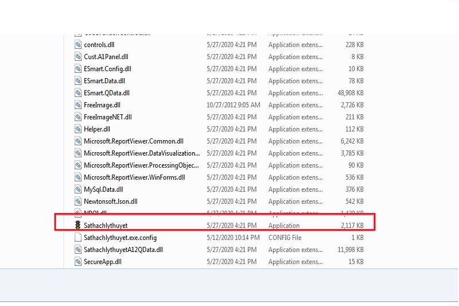This screenshot has height=306, width=459.
Task: Click the SecureApp.dll file icon
Action: [79, 262]
